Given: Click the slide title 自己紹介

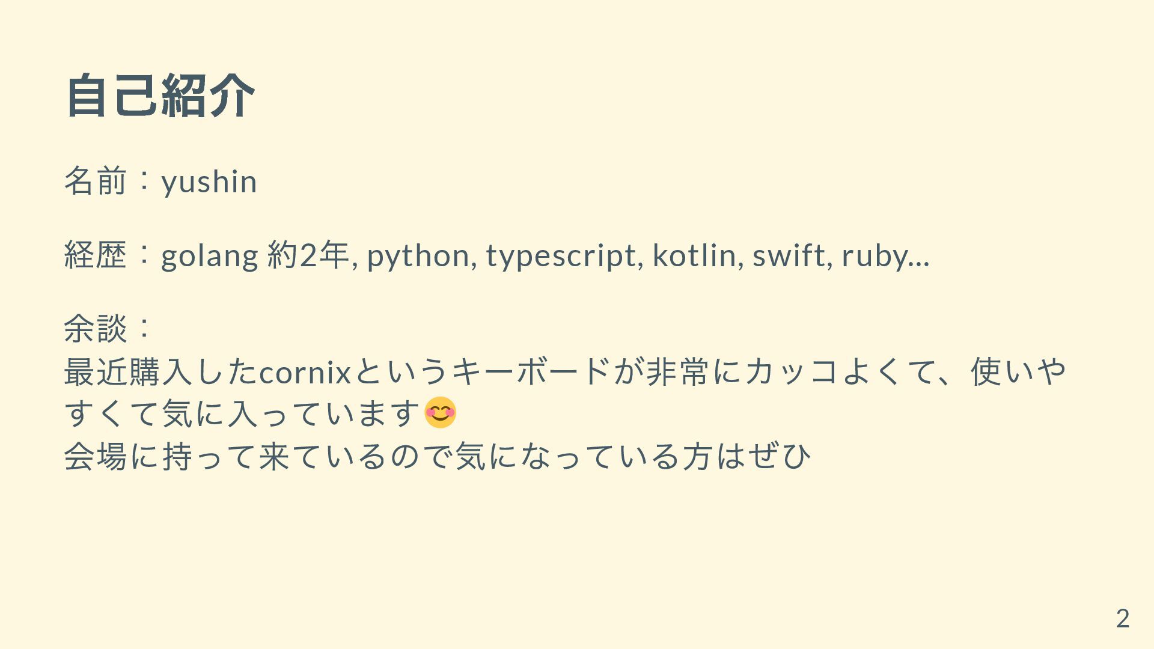Looking at the screenshot, I should [160, 96].
